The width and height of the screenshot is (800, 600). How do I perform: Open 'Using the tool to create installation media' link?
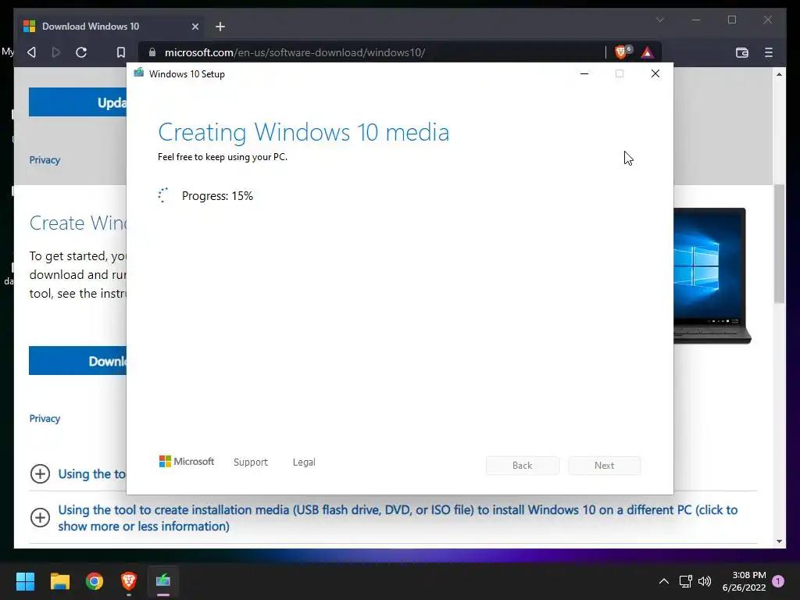(x=398, y=518)
